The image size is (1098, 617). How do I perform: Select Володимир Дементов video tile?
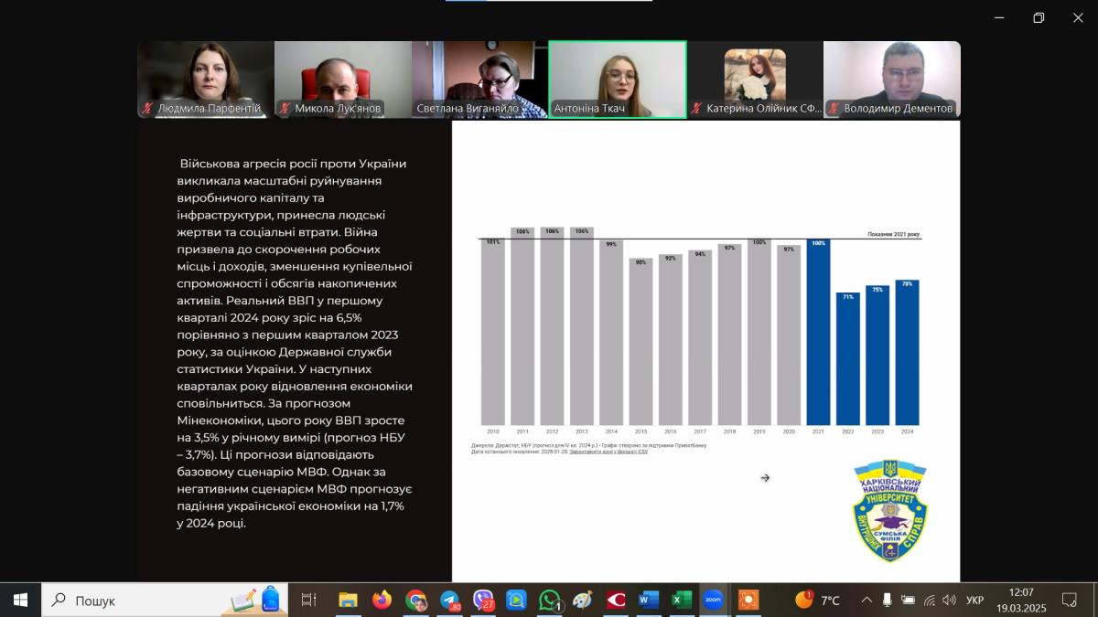pos(891,80)
